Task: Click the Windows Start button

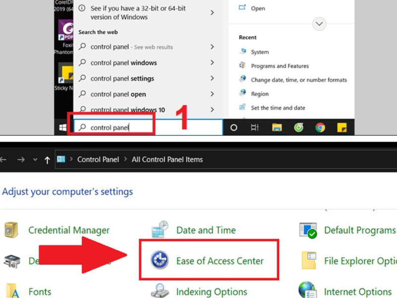Action: (x=64, y=128)
